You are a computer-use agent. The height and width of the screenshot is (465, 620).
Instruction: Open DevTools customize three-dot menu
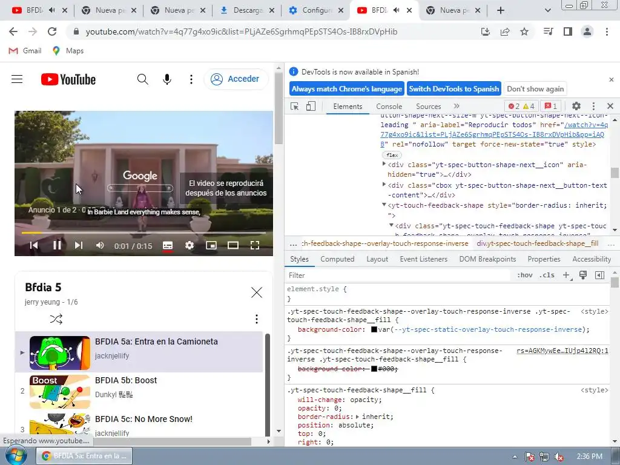tap(593, 106)
